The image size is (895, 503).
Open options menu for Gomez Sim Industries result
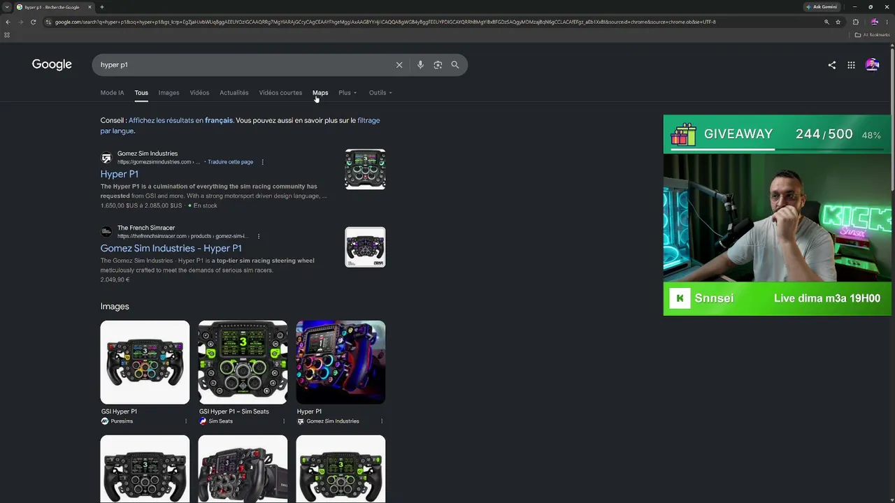tap(262, 162)
